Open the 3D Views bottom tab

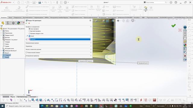(x=22, y=97)
